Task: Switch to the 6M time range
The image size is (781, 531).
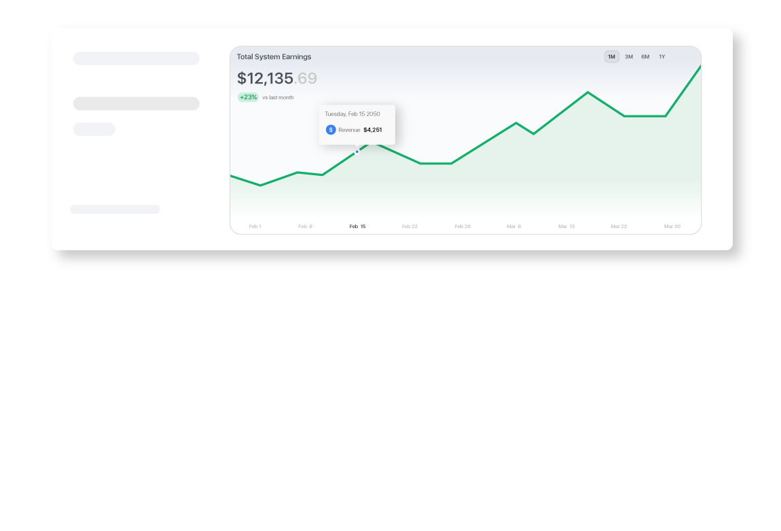Action: click(645, 57)
